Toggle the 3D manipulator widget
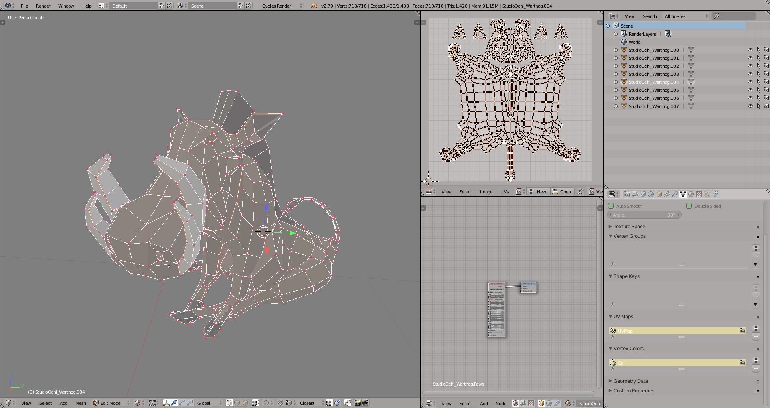770x408 pixels. [166, 403]
